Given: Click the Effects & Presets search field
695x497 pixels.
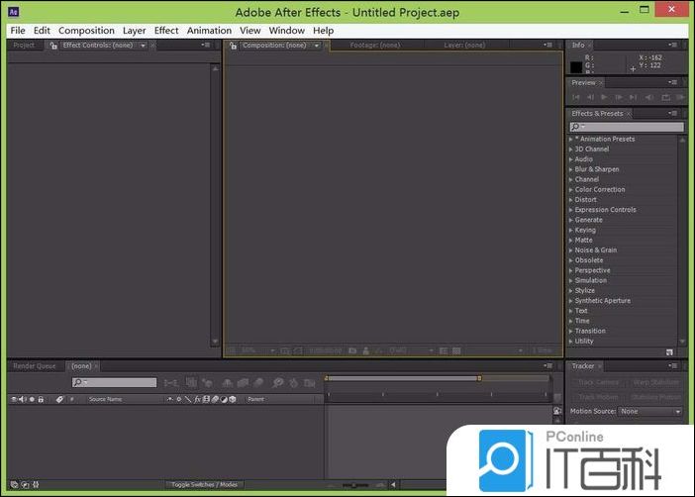Looking at the screenshot, I should [627, 127].
